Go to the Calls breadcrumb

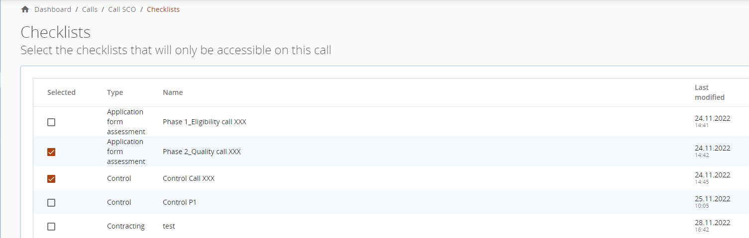[x=90, y=9]
